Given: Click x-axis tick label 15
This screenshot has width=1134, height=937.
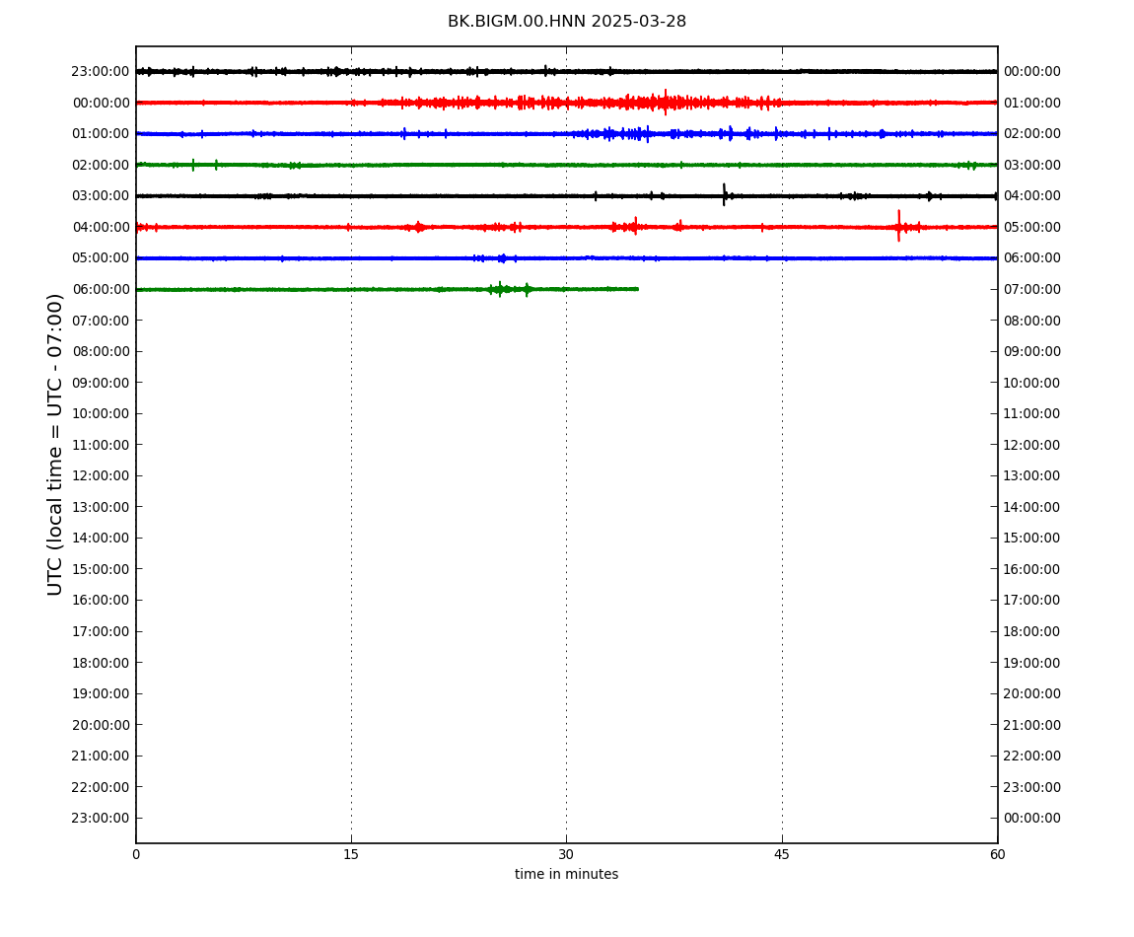Looking at the screenshot, I should coord(351,854).
